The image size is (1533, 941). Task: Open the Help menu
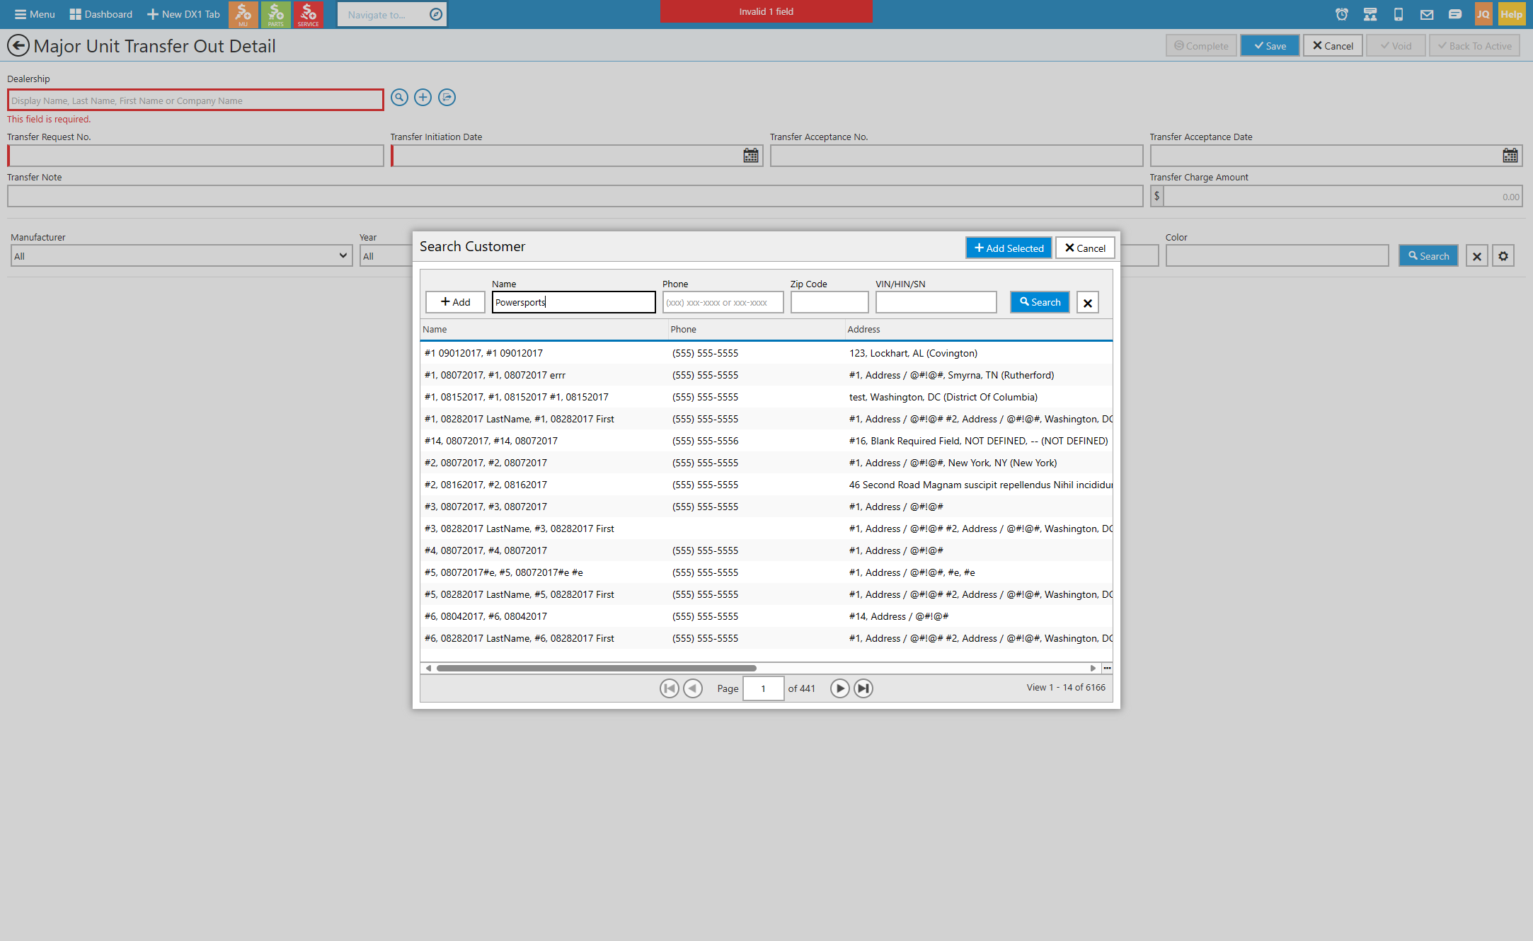(1511, 14)
